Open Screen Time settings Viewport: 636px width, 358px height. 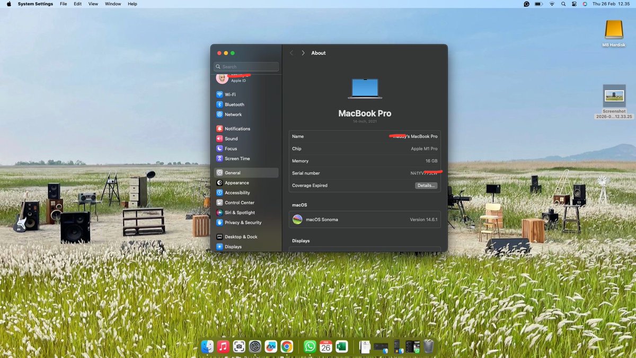[246, 159]
